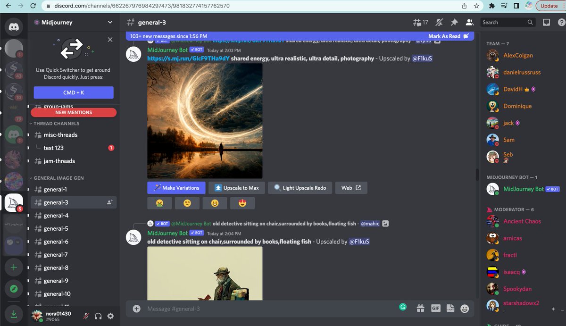Download apps green arrow icon

(14, 313)
